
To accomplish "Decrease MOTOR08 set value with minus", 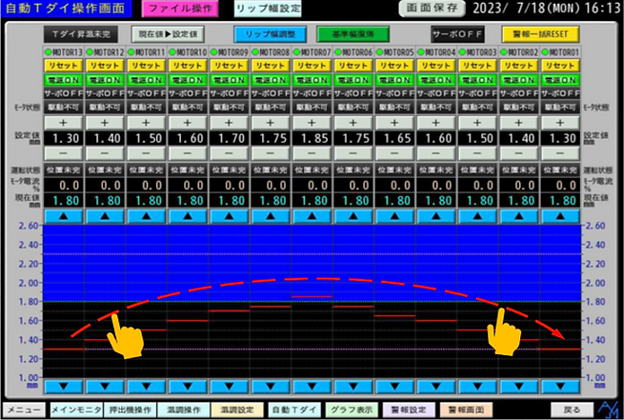I will tap(271, 153).
